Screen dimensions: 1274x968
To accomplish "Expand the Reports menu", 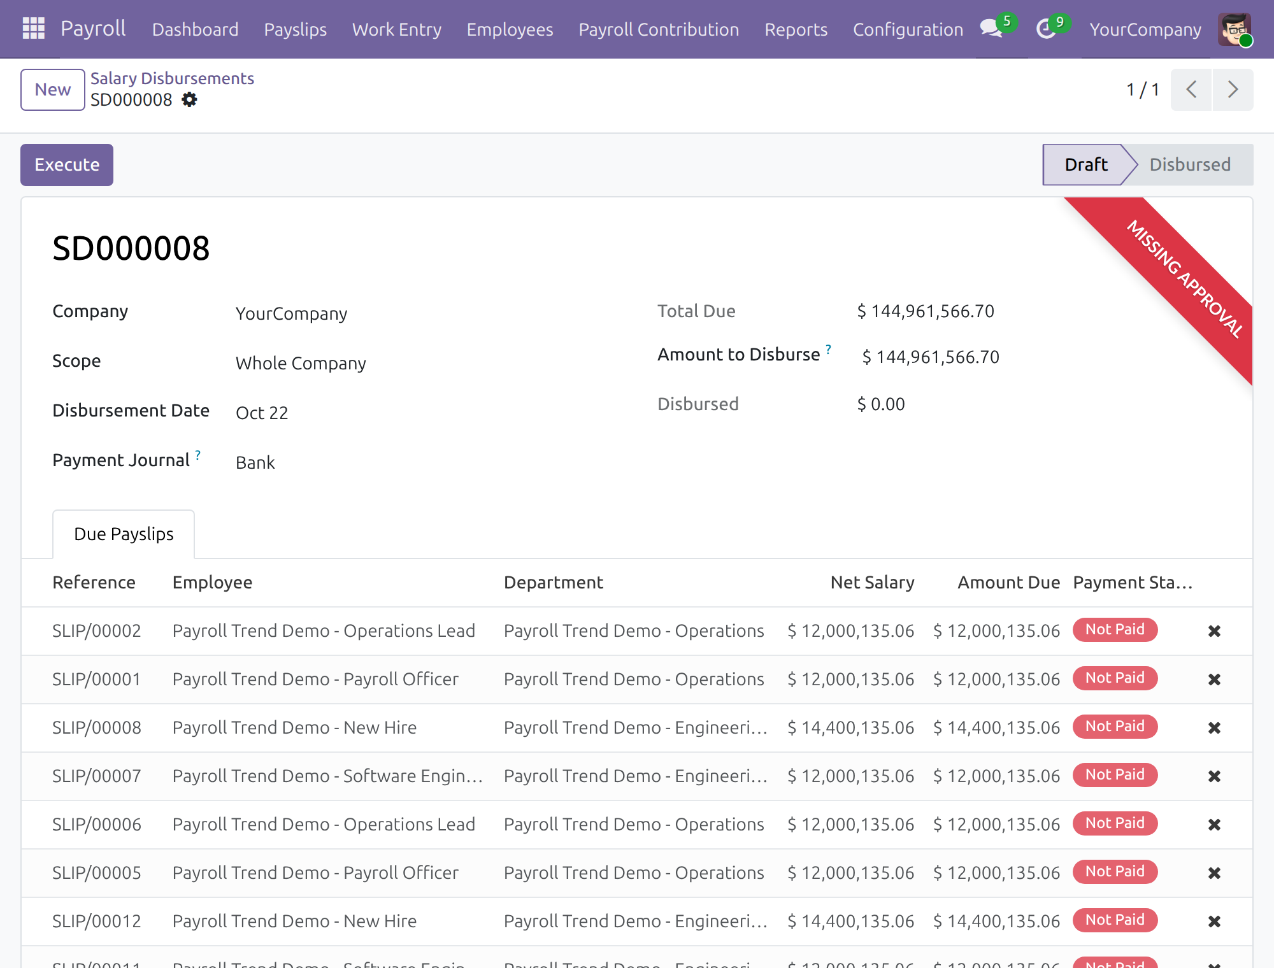I will (796, 29).
